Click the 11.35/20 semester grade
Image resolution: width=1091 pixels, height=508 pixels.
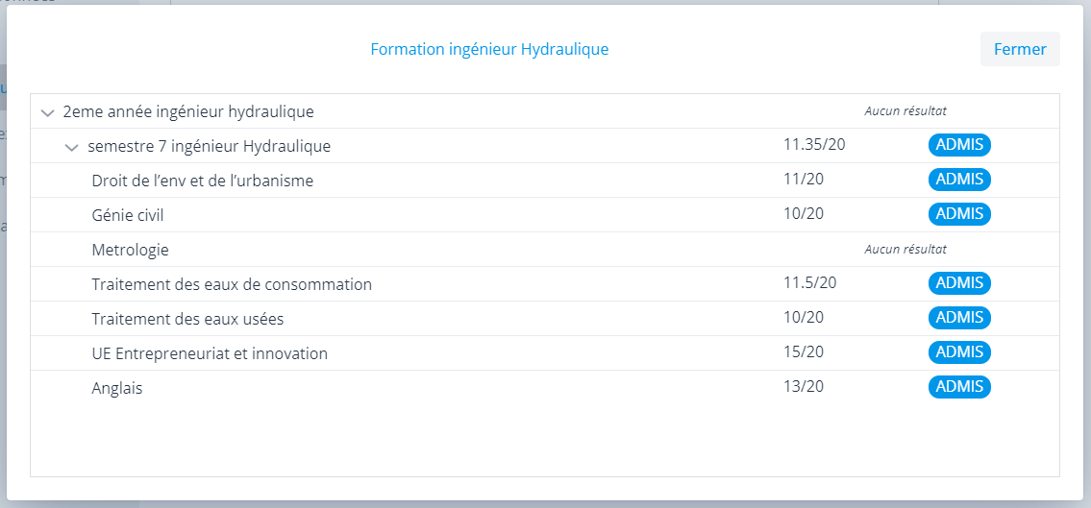(814, 145)
